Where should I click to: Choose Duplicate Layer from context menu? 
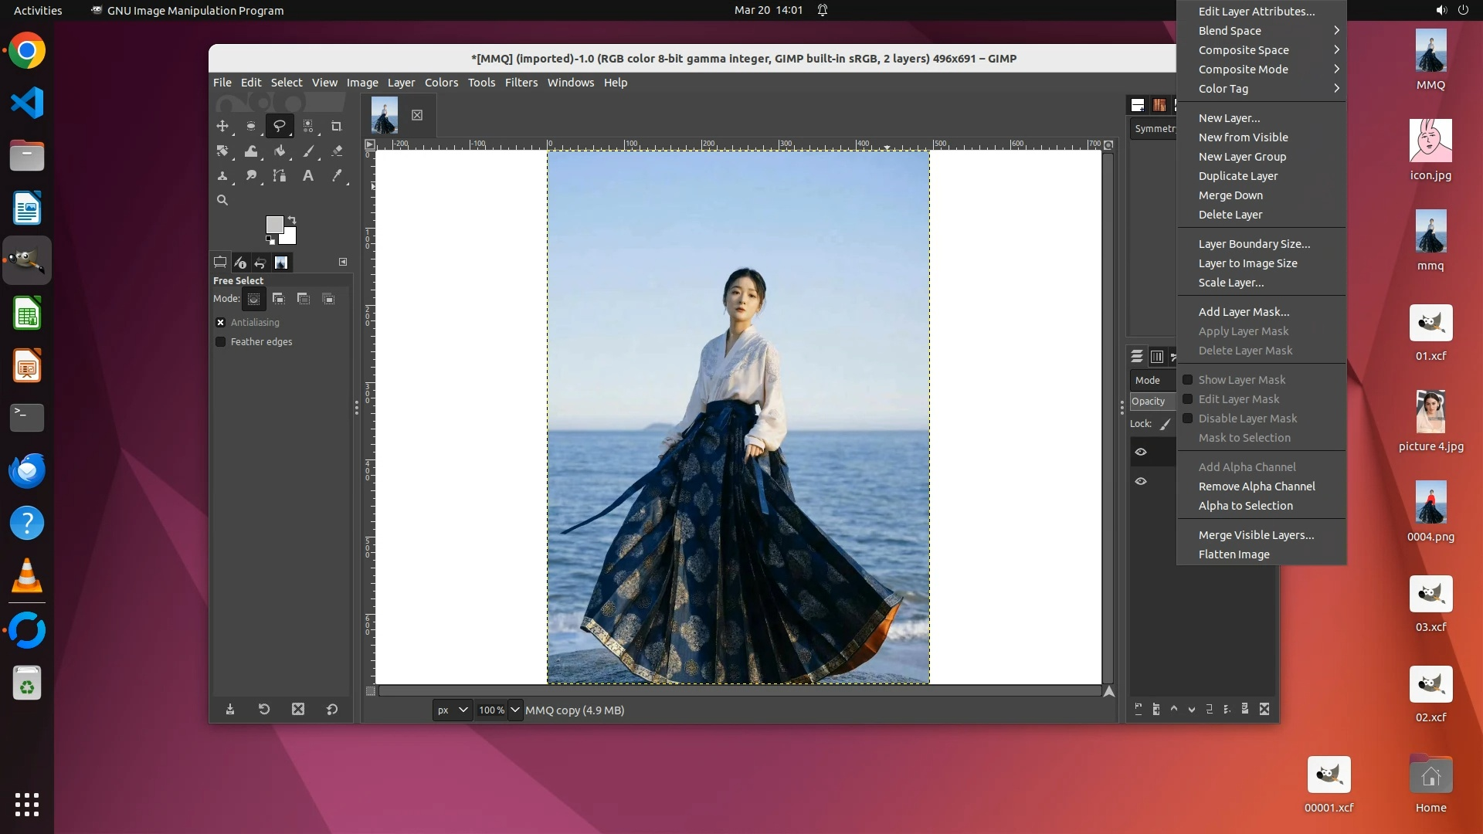(x=1237, y=176)
